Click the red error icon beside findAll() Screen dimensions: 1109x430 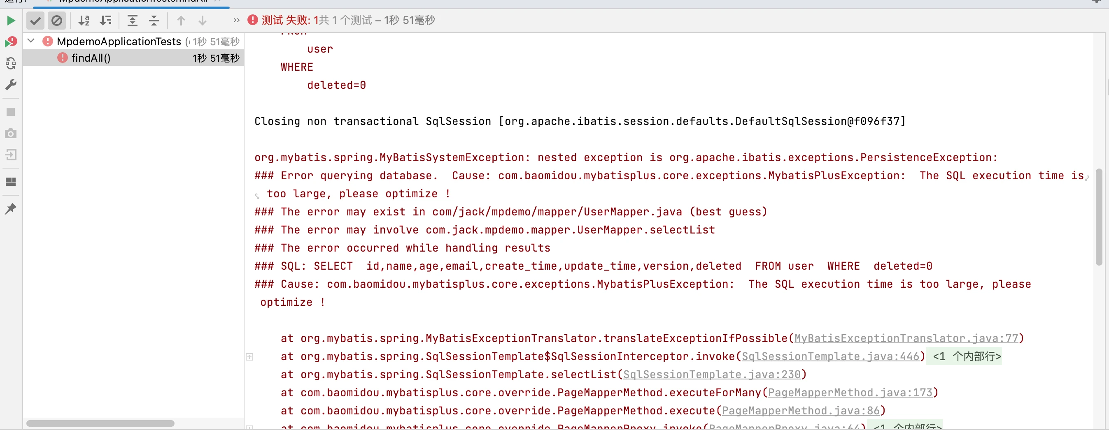(63, 58)
